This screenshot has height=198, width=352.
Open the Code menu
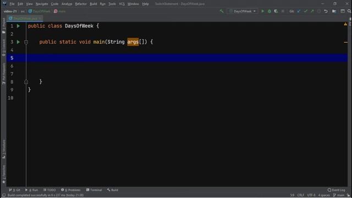pos(54,4)
